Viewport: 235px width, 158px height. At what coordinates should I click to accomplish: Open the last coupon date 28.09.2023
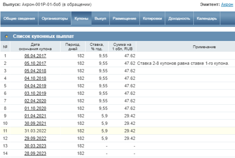tap(35, 153)
